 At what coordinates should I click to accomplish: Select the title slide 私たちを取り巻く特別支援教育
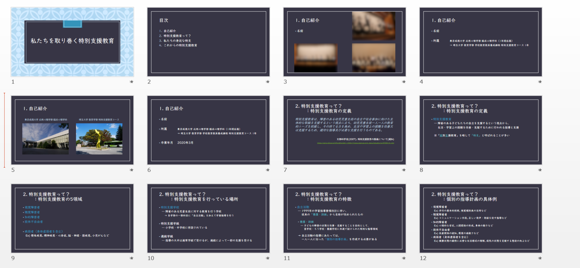72,42
